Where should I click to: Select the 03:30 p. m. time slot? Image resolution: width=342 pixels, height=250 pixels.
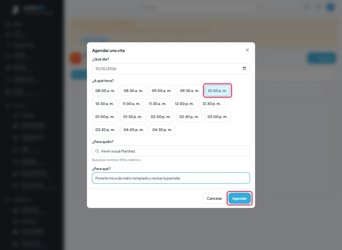(105, 129)
